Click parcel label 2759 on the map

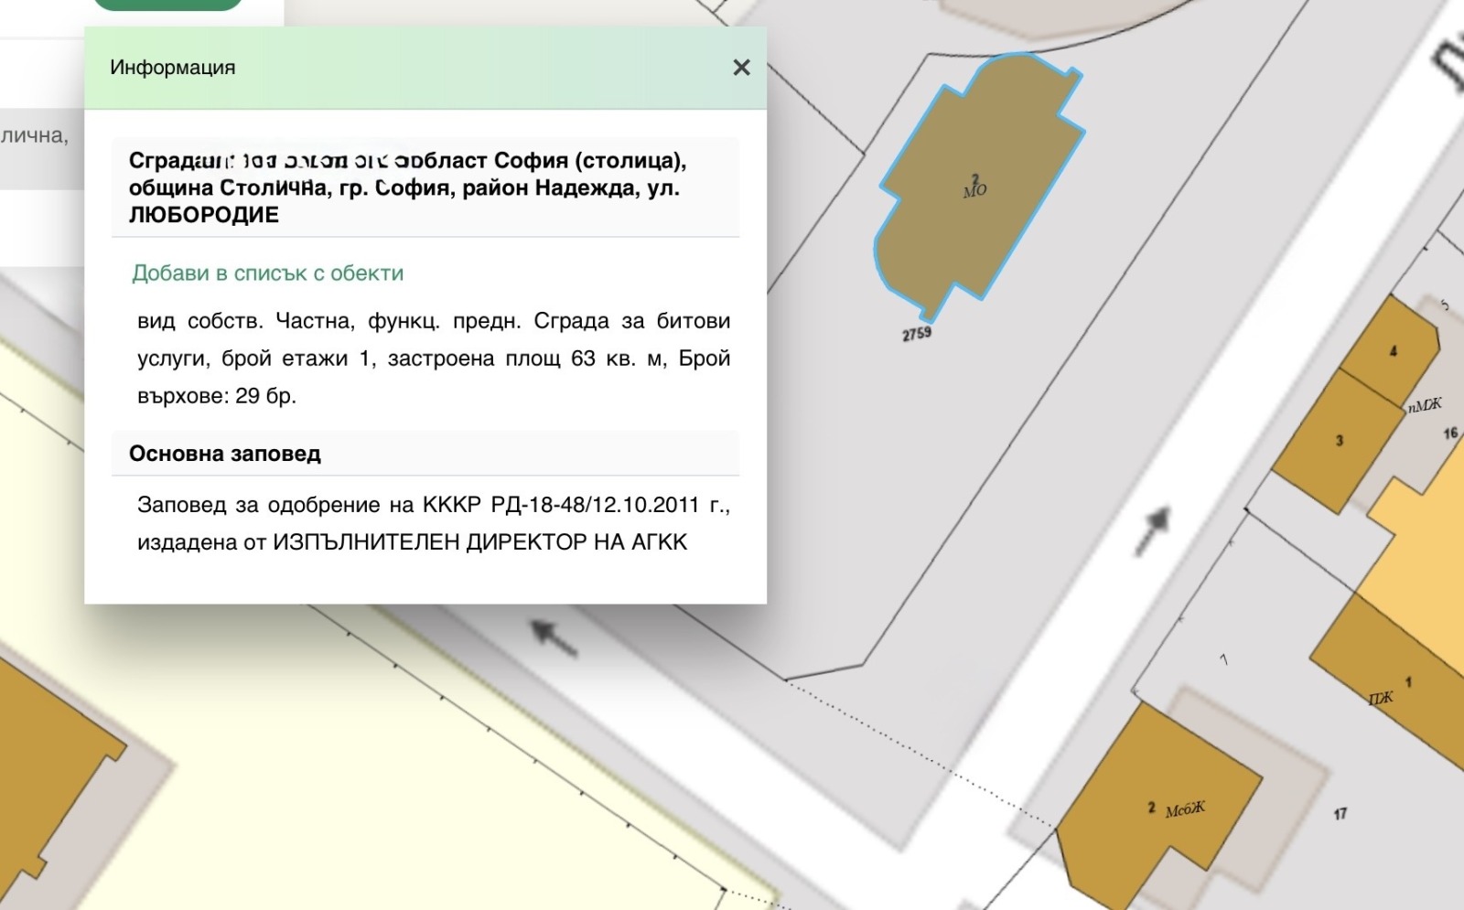[916, 334]
